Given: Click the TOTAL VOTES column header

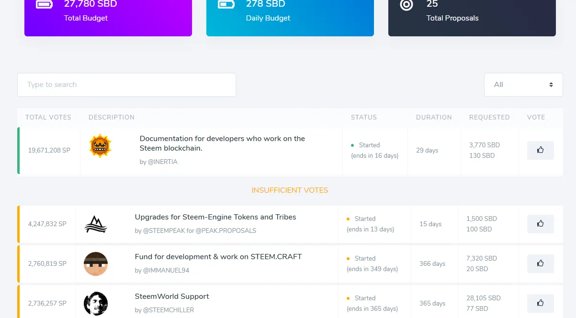Looking at the screenshot, I should pos(48,117).
